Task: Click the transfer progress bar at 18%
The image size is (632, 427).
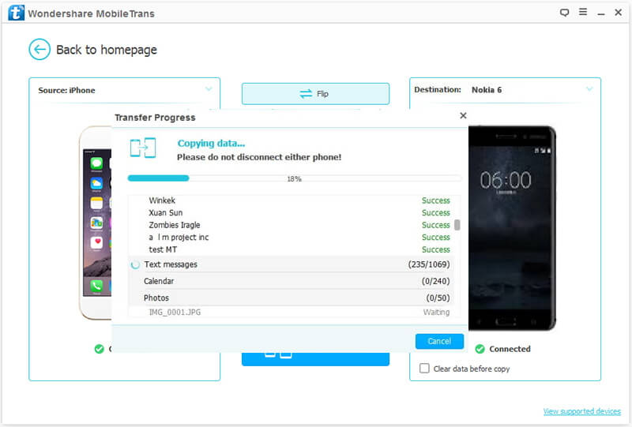Action: [294, 179]
